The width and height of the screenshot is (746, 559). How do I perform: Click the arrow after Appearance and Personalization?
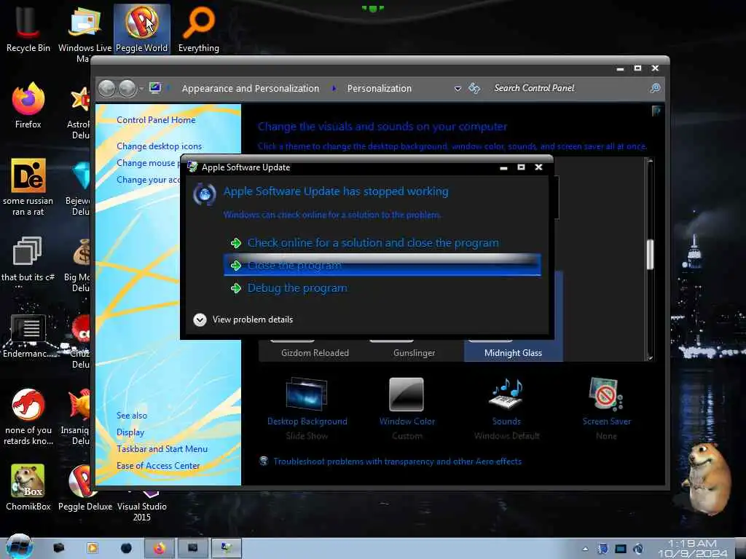(x=334, y=88)
